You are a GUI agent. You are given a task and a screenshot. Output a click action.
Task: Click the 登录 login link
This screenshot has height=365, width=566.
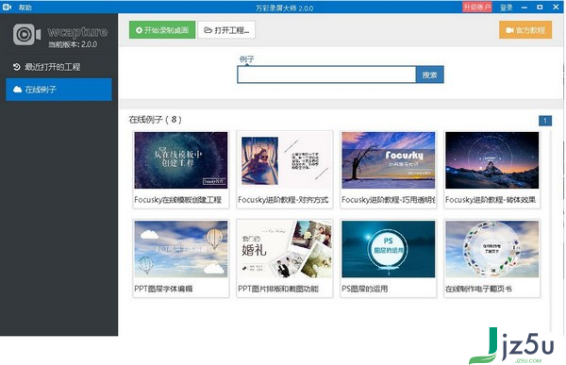506,8
